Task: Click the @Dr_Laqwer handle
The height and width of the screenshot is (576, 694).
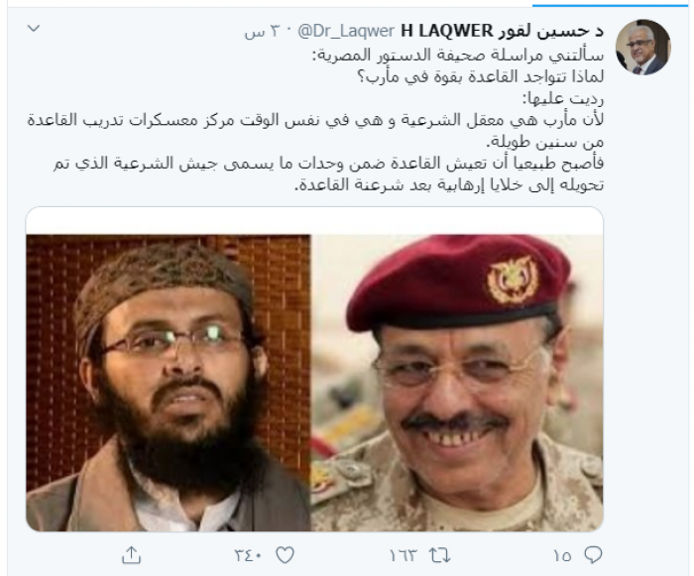Action: tap(346, 32)
